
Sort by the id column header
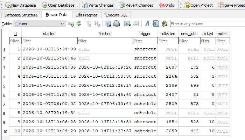click(x=15, y=34)
